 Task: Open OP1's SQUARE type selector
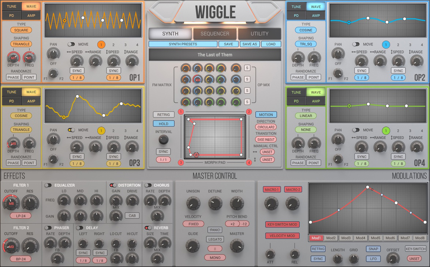click(20, 30)
